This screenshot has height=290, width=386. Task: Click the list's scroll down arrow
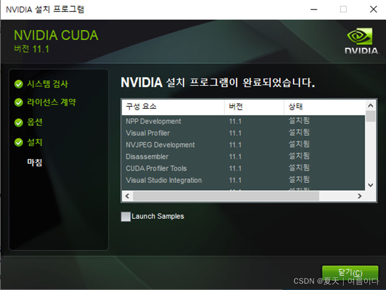[370, 185]
